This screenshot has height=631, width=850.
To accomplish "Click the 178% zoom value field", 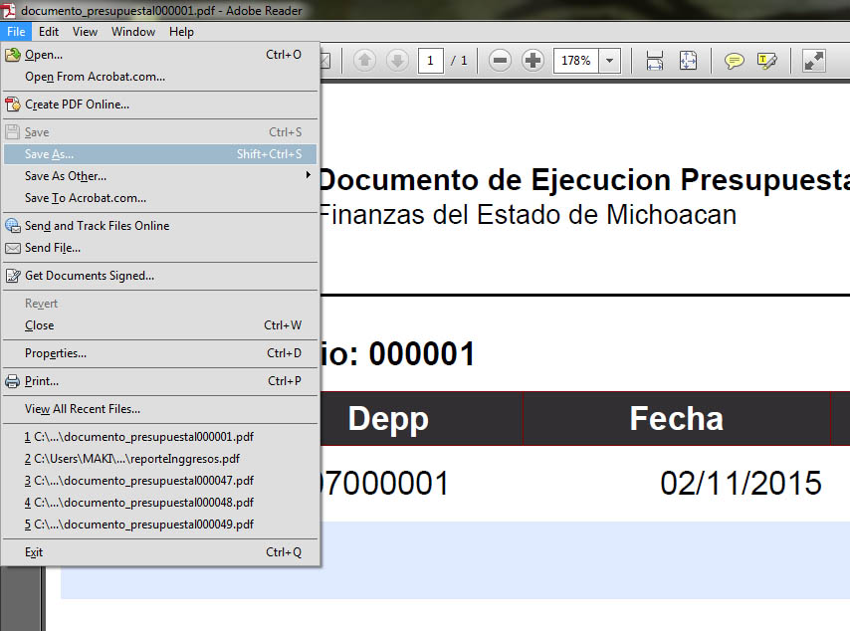I will tap(575, 60).
